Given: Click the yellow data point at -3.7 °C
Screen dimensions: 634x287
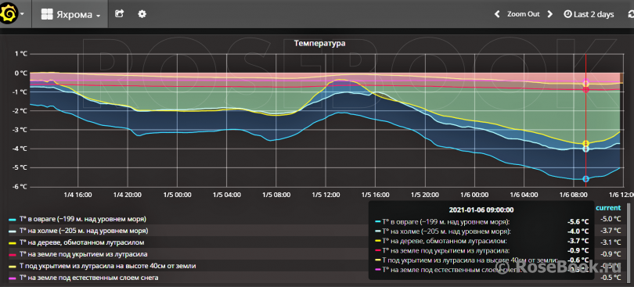Looking at the screenshot, I should (x=585, y=143).
